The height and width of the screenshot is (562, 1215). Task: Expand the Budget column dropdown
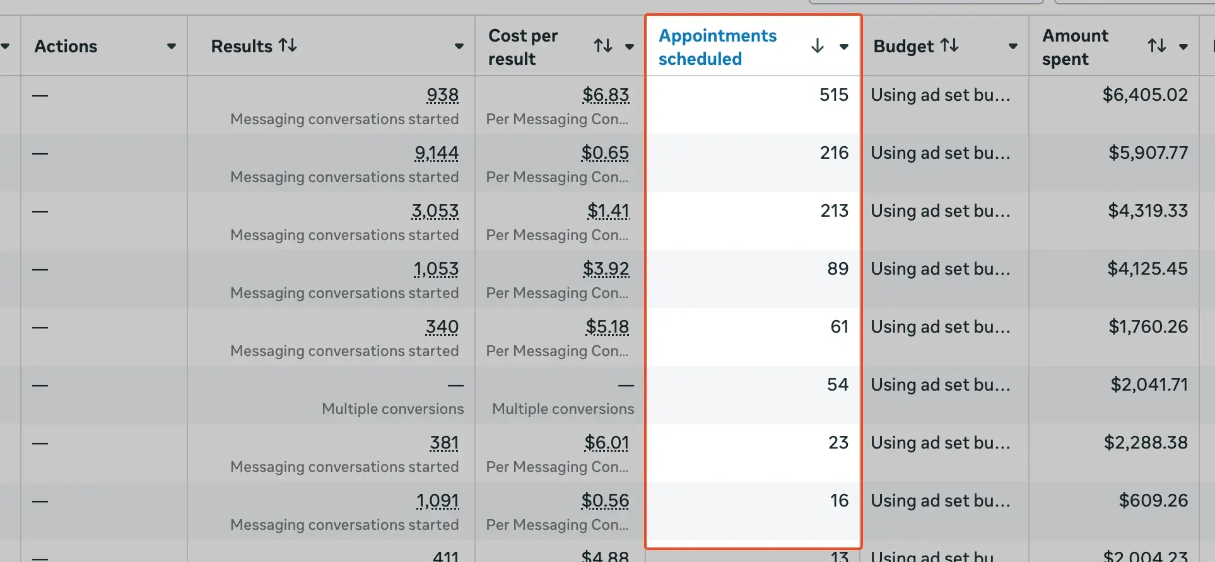pyautogui.click(x=1012, y=46)
